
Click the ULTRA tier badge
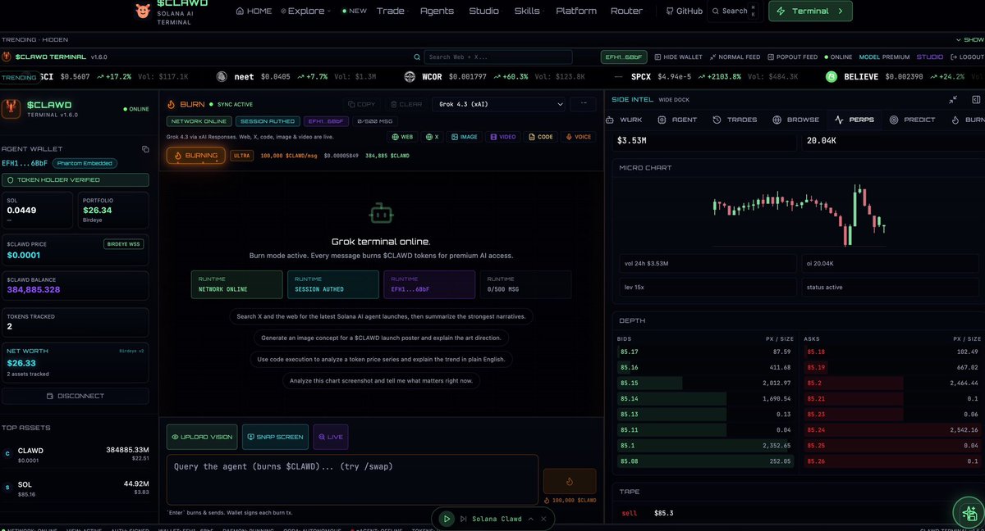tap(241, 155)
